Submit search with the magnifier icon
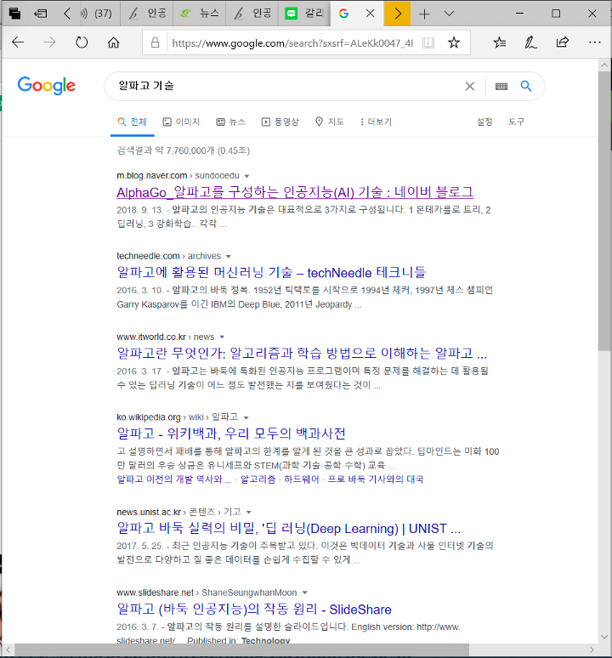Screen dimensions: 612x658 pos(526,86)
